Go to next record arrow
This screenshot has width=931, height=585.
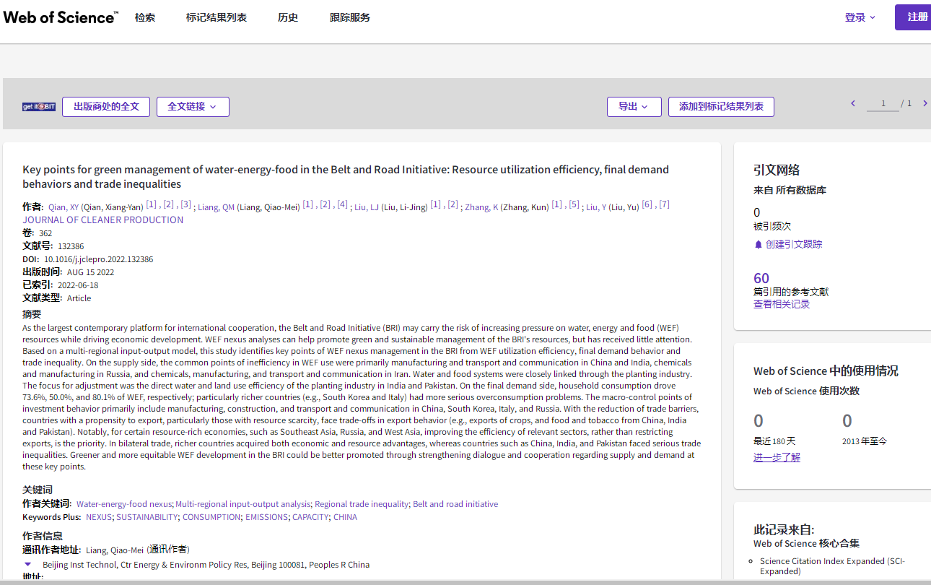[927, 103]
